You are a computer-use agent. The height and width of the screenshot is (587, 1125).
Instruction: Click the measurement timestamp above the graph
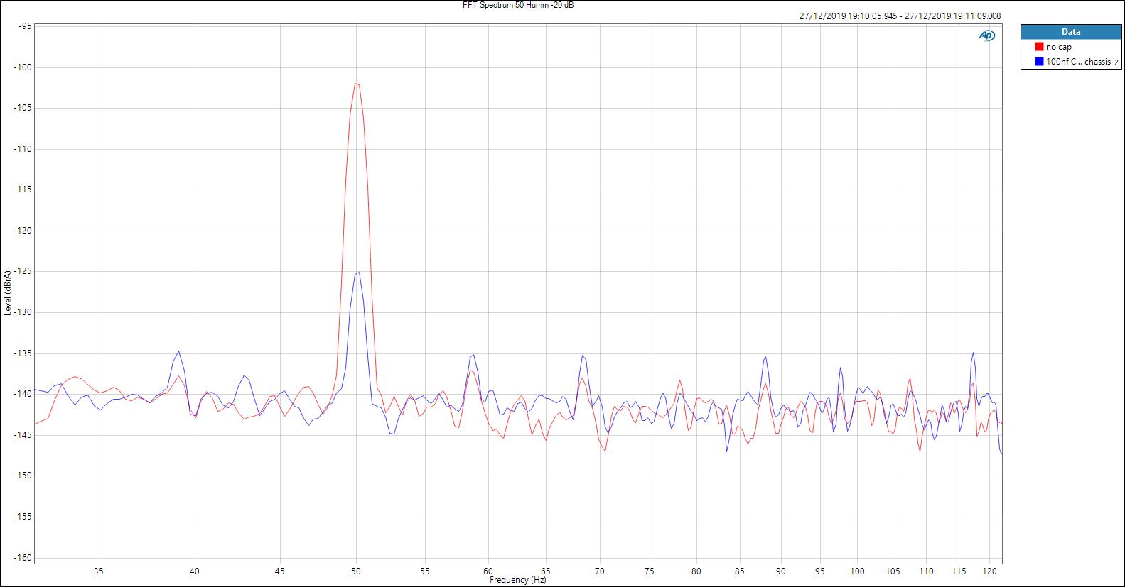pyautogui.click(x=900, y=16)
